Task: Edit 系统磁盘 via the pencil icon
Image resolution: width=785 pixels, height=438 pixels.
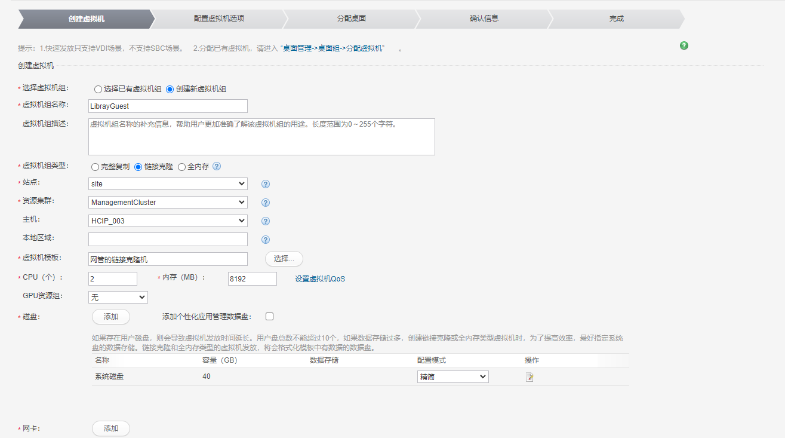Action: pos(529,376)
